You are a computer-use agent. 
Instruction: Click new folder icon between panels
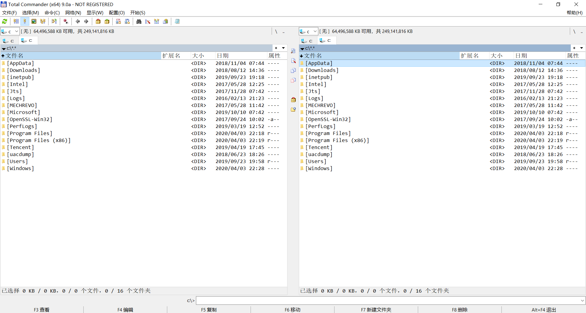coord(293,109)
